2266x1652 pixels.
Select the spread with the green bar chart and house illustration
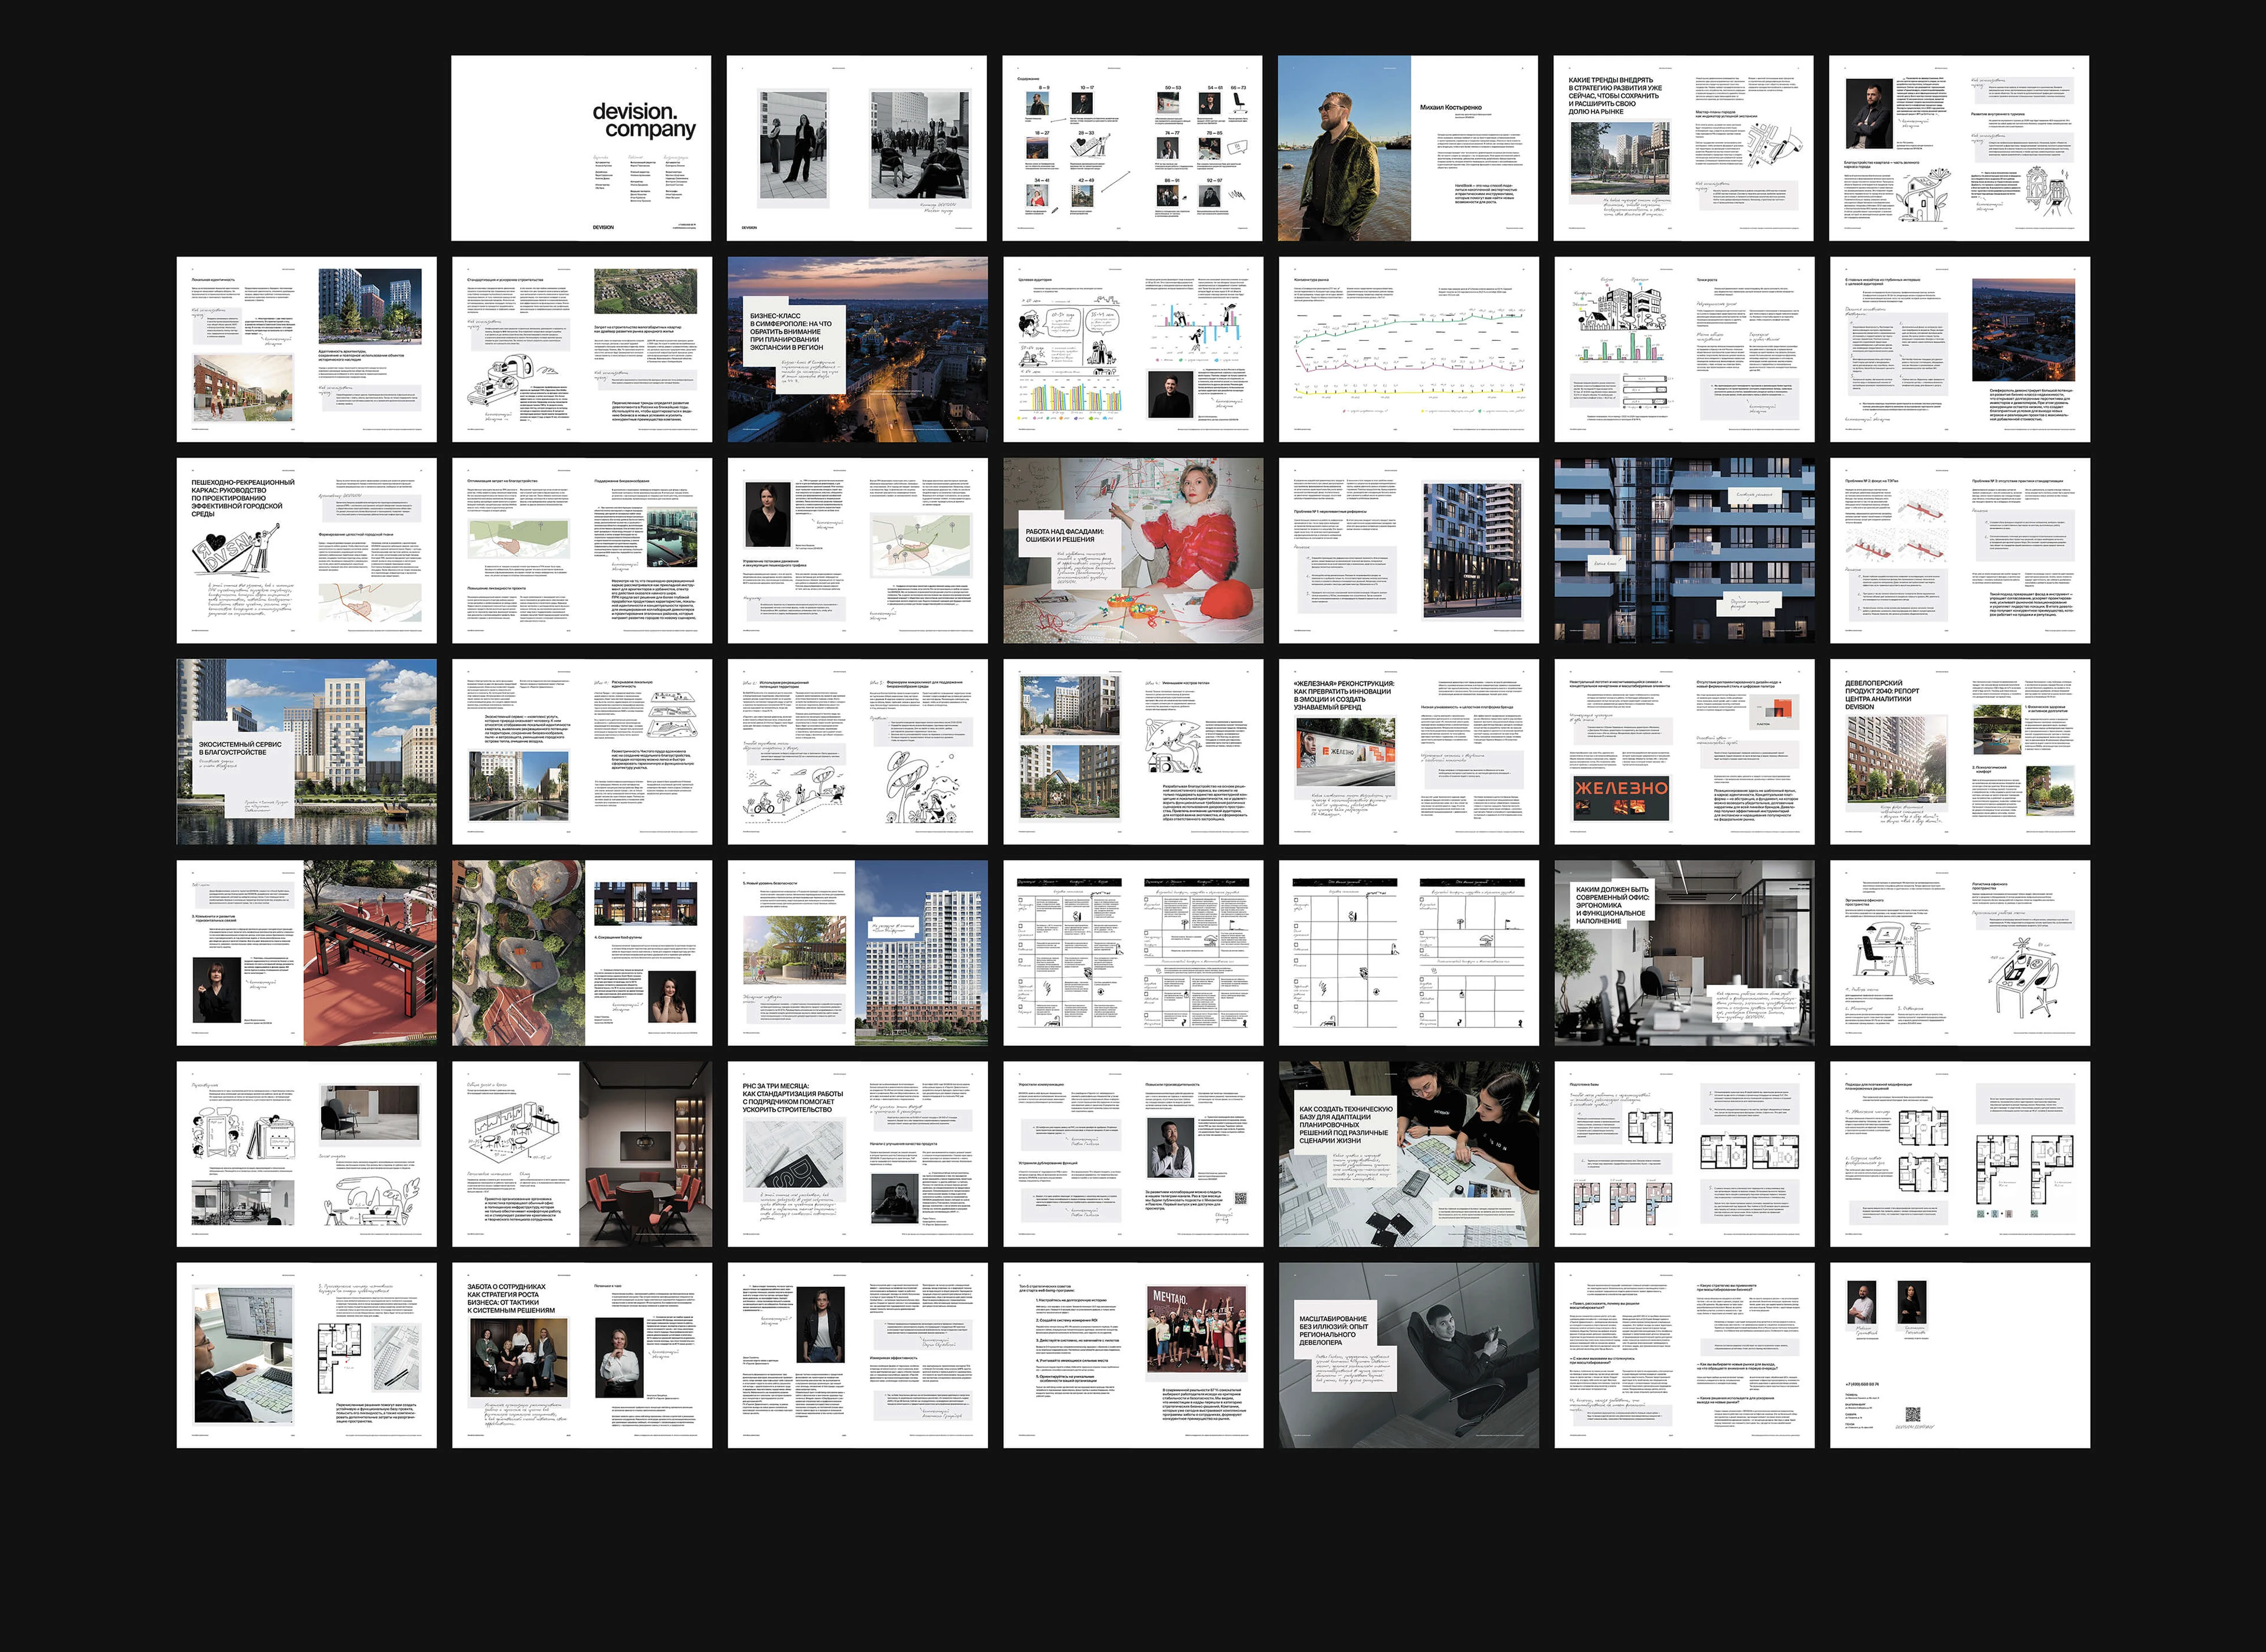click(1685, 350)
